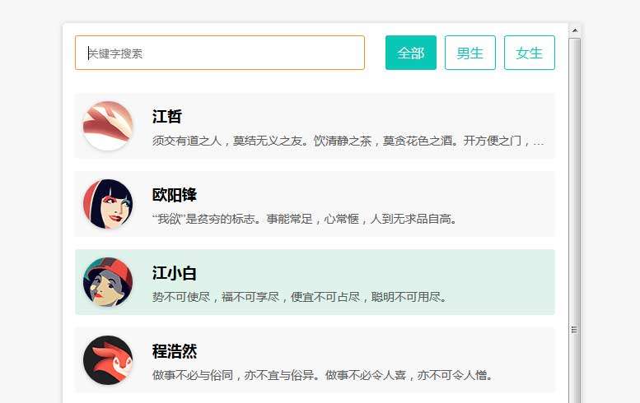Click the scrollbar up arrow
The width and height of the screenshot is (640, 403).
point(575,30)
